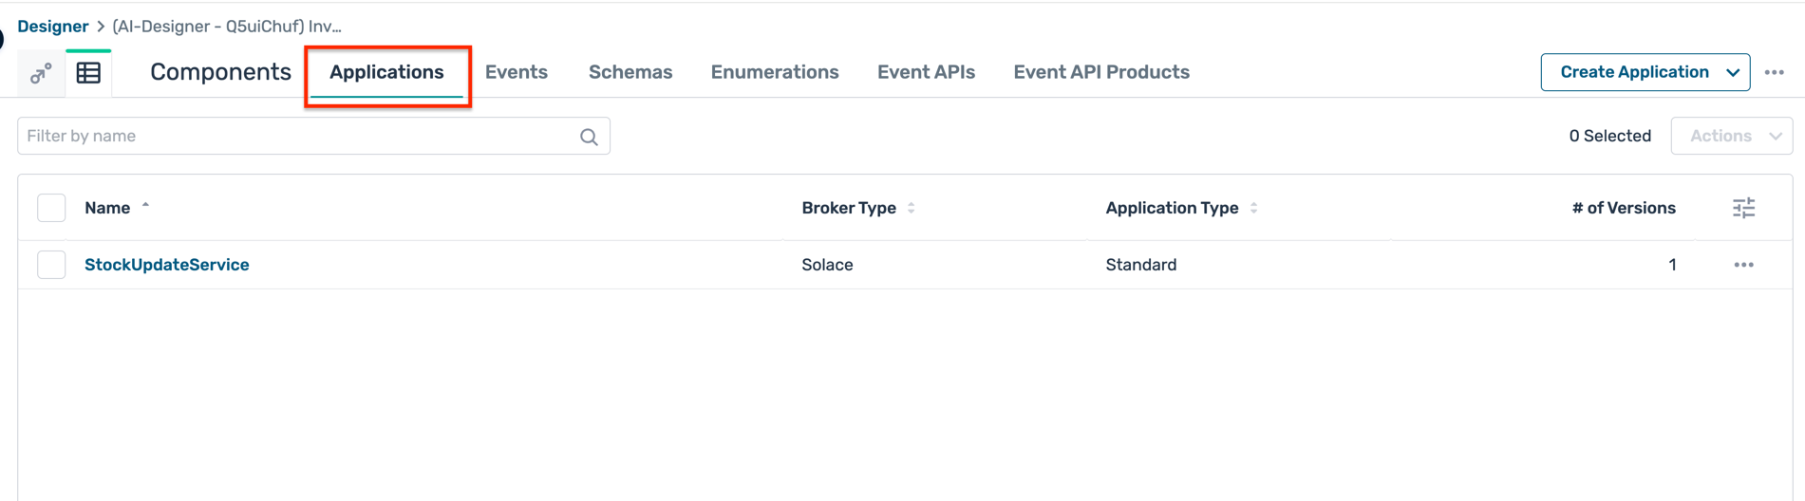
Task: Open column settings icon in table header
Action: point(1743,208)
